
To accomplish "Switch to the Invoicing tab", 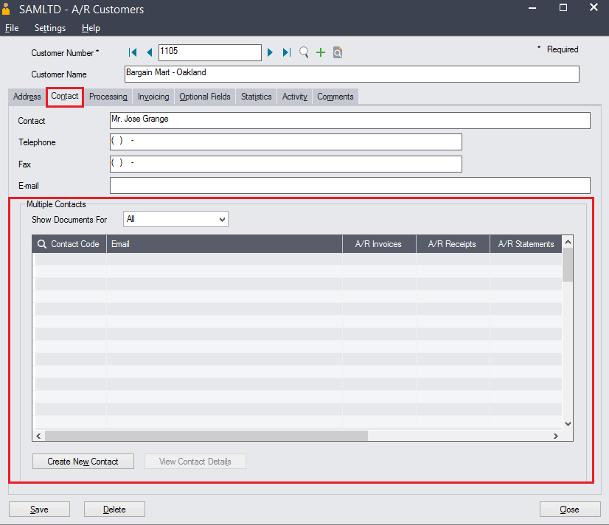I will 153,97.
